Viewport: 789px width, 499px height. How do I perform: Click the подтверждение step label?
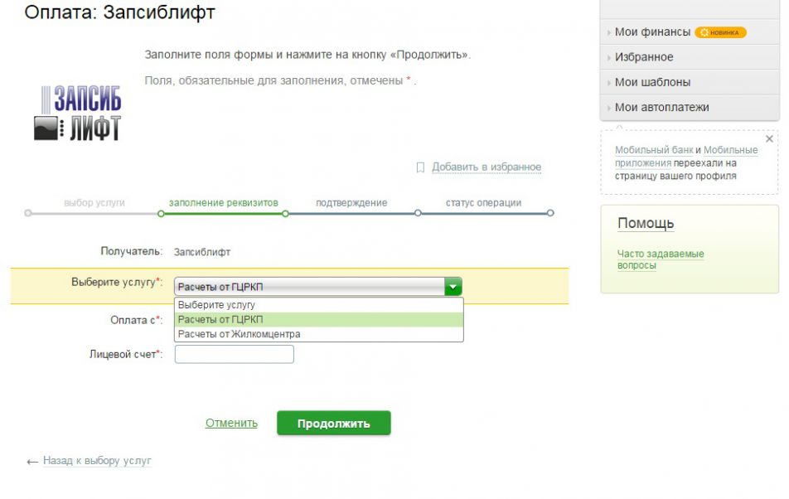(x=351, y=203)
